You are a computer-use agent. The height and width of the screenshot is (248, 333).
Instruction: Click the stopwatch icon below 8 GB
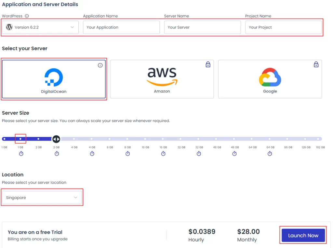click(x=127, y=154)
